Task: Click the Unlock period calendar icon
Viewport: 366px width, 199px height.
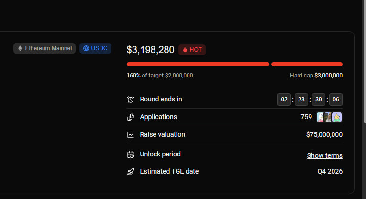Action: 131,155
